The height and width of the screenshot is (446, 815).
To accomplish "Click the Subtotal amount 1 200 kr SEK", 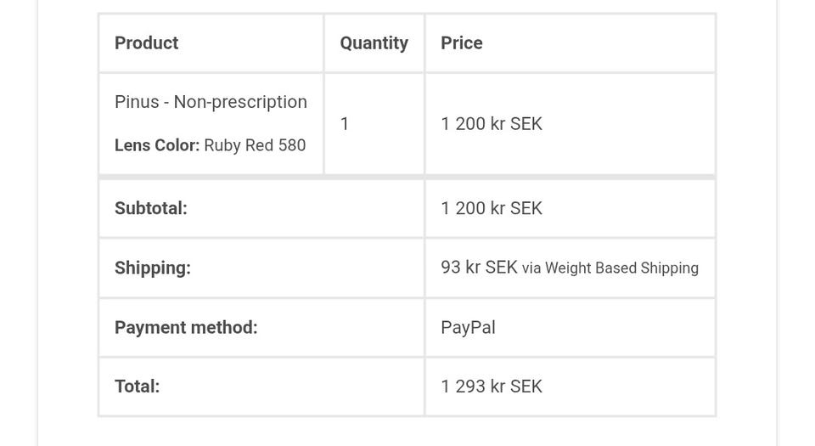I will pos(491,208).
